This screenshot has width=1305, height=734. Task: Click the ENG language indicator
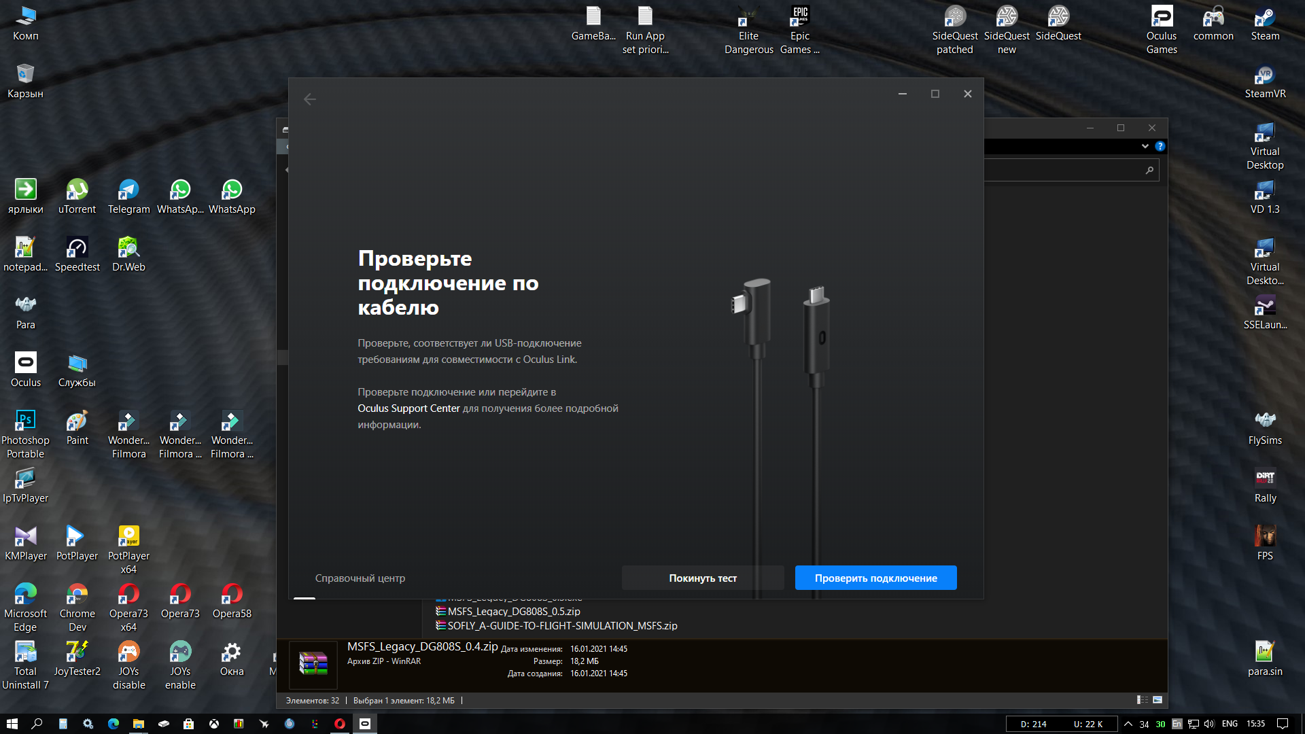pos(1230,724)
